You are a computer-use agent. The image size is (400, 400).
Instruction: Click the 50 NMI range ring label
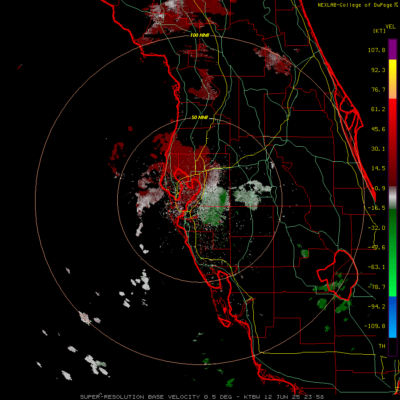[x=200, y=118]
